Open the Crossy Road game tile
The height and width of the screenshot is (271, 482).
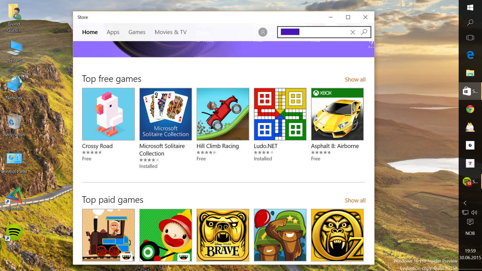click(108, 114)
